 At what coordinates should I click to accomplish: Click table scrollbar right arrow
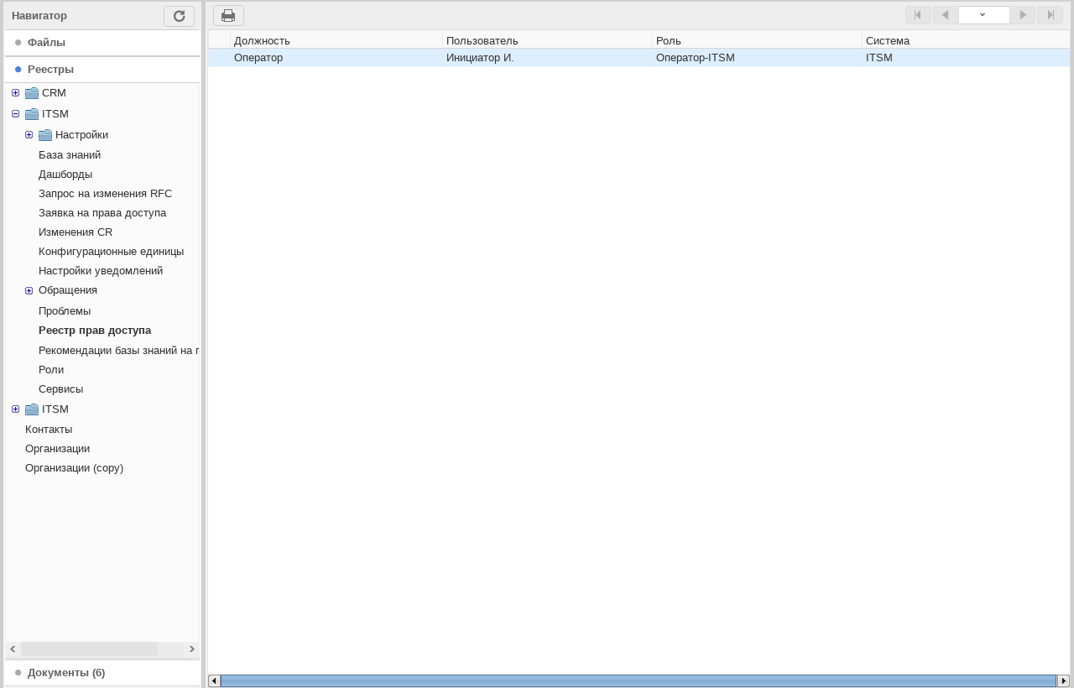(x=1064, y=681)
